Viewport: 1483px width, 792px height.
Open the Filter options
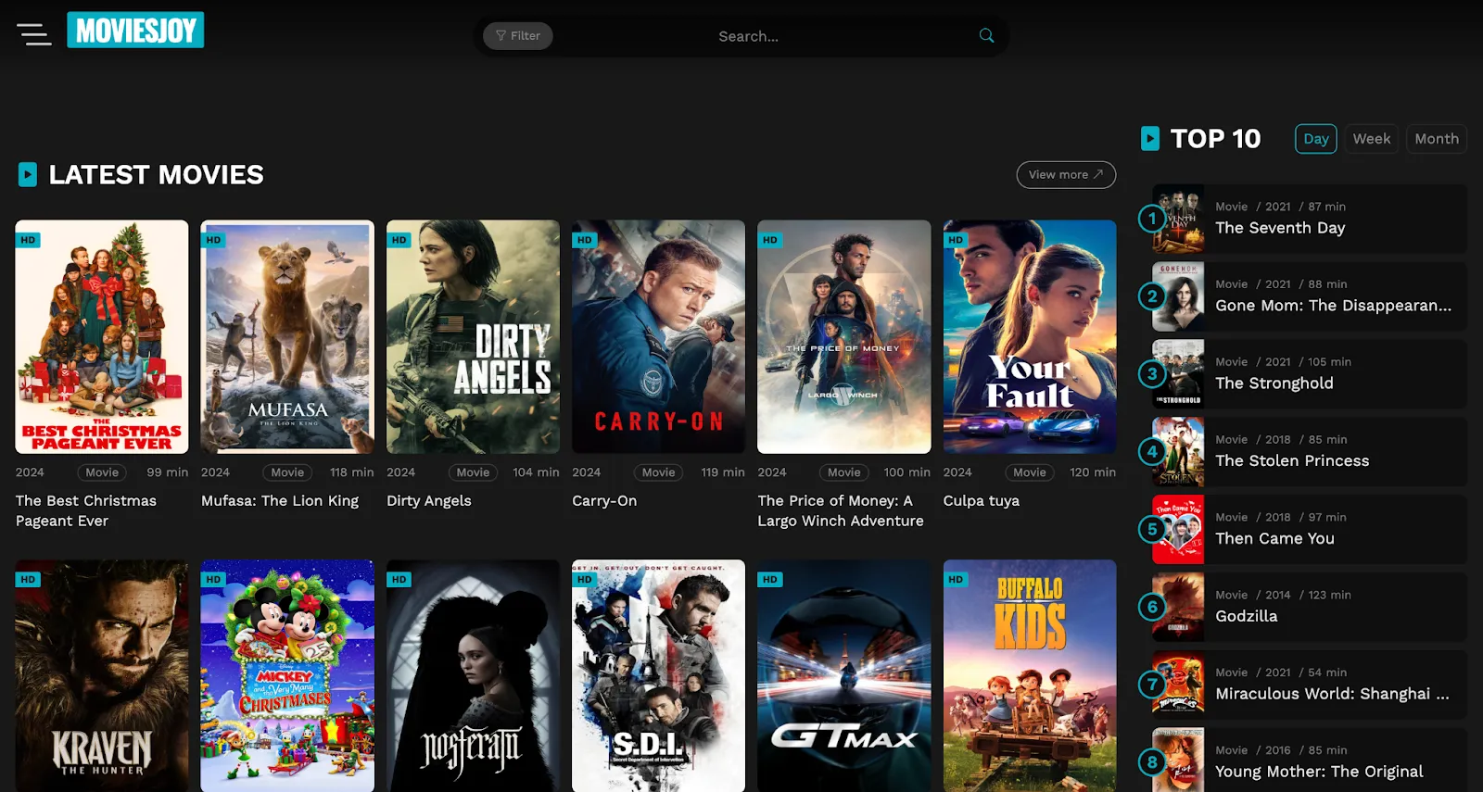(518, 36)
